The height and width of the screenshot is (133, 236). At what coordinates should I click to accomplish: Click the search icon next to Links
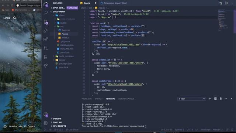point(14,18)
